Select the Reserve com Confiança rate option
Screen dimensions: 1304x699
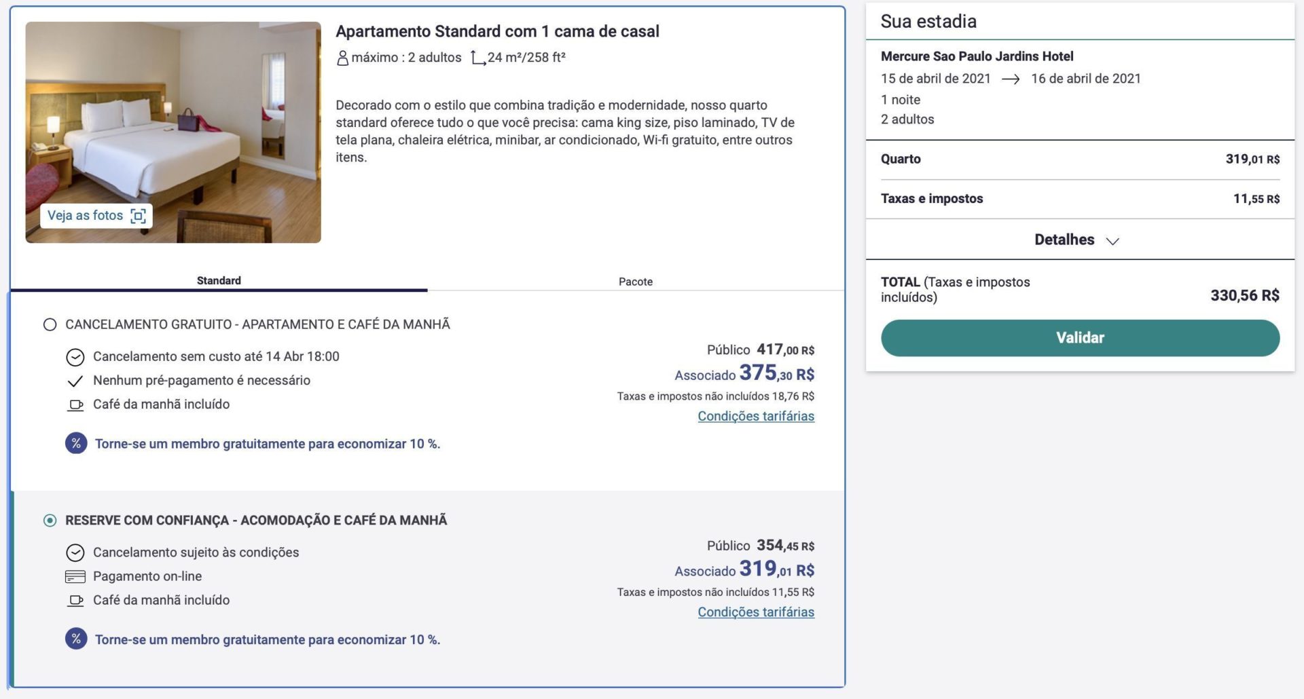click(50, 521)
